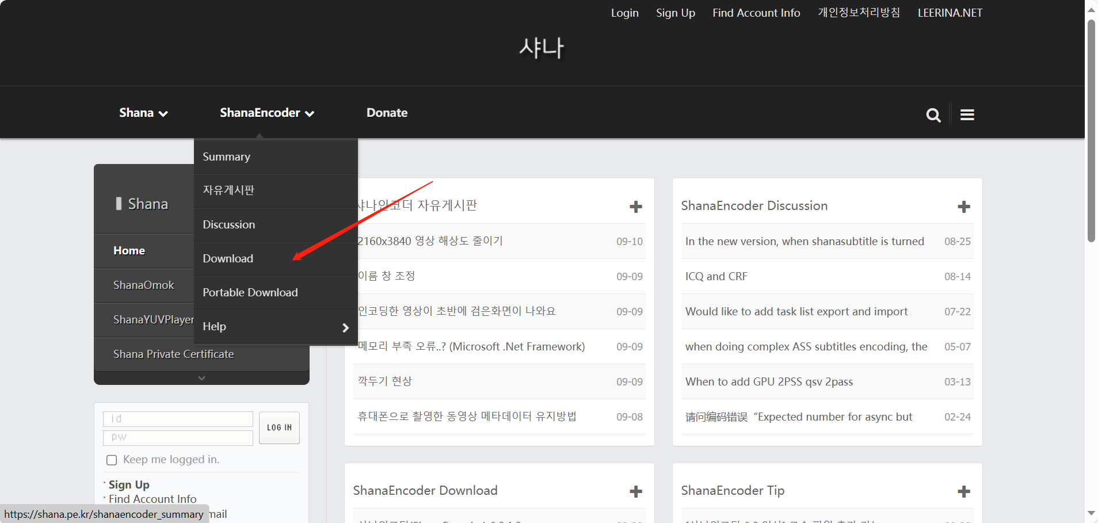Viewport: 1098px width, 523px height.
Task: Click the search magnifier icon
Action: (933, 115)
